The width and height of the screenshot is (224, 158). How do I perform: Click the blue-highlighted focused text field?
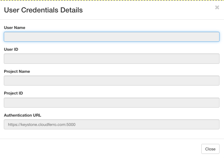point(111,37)
